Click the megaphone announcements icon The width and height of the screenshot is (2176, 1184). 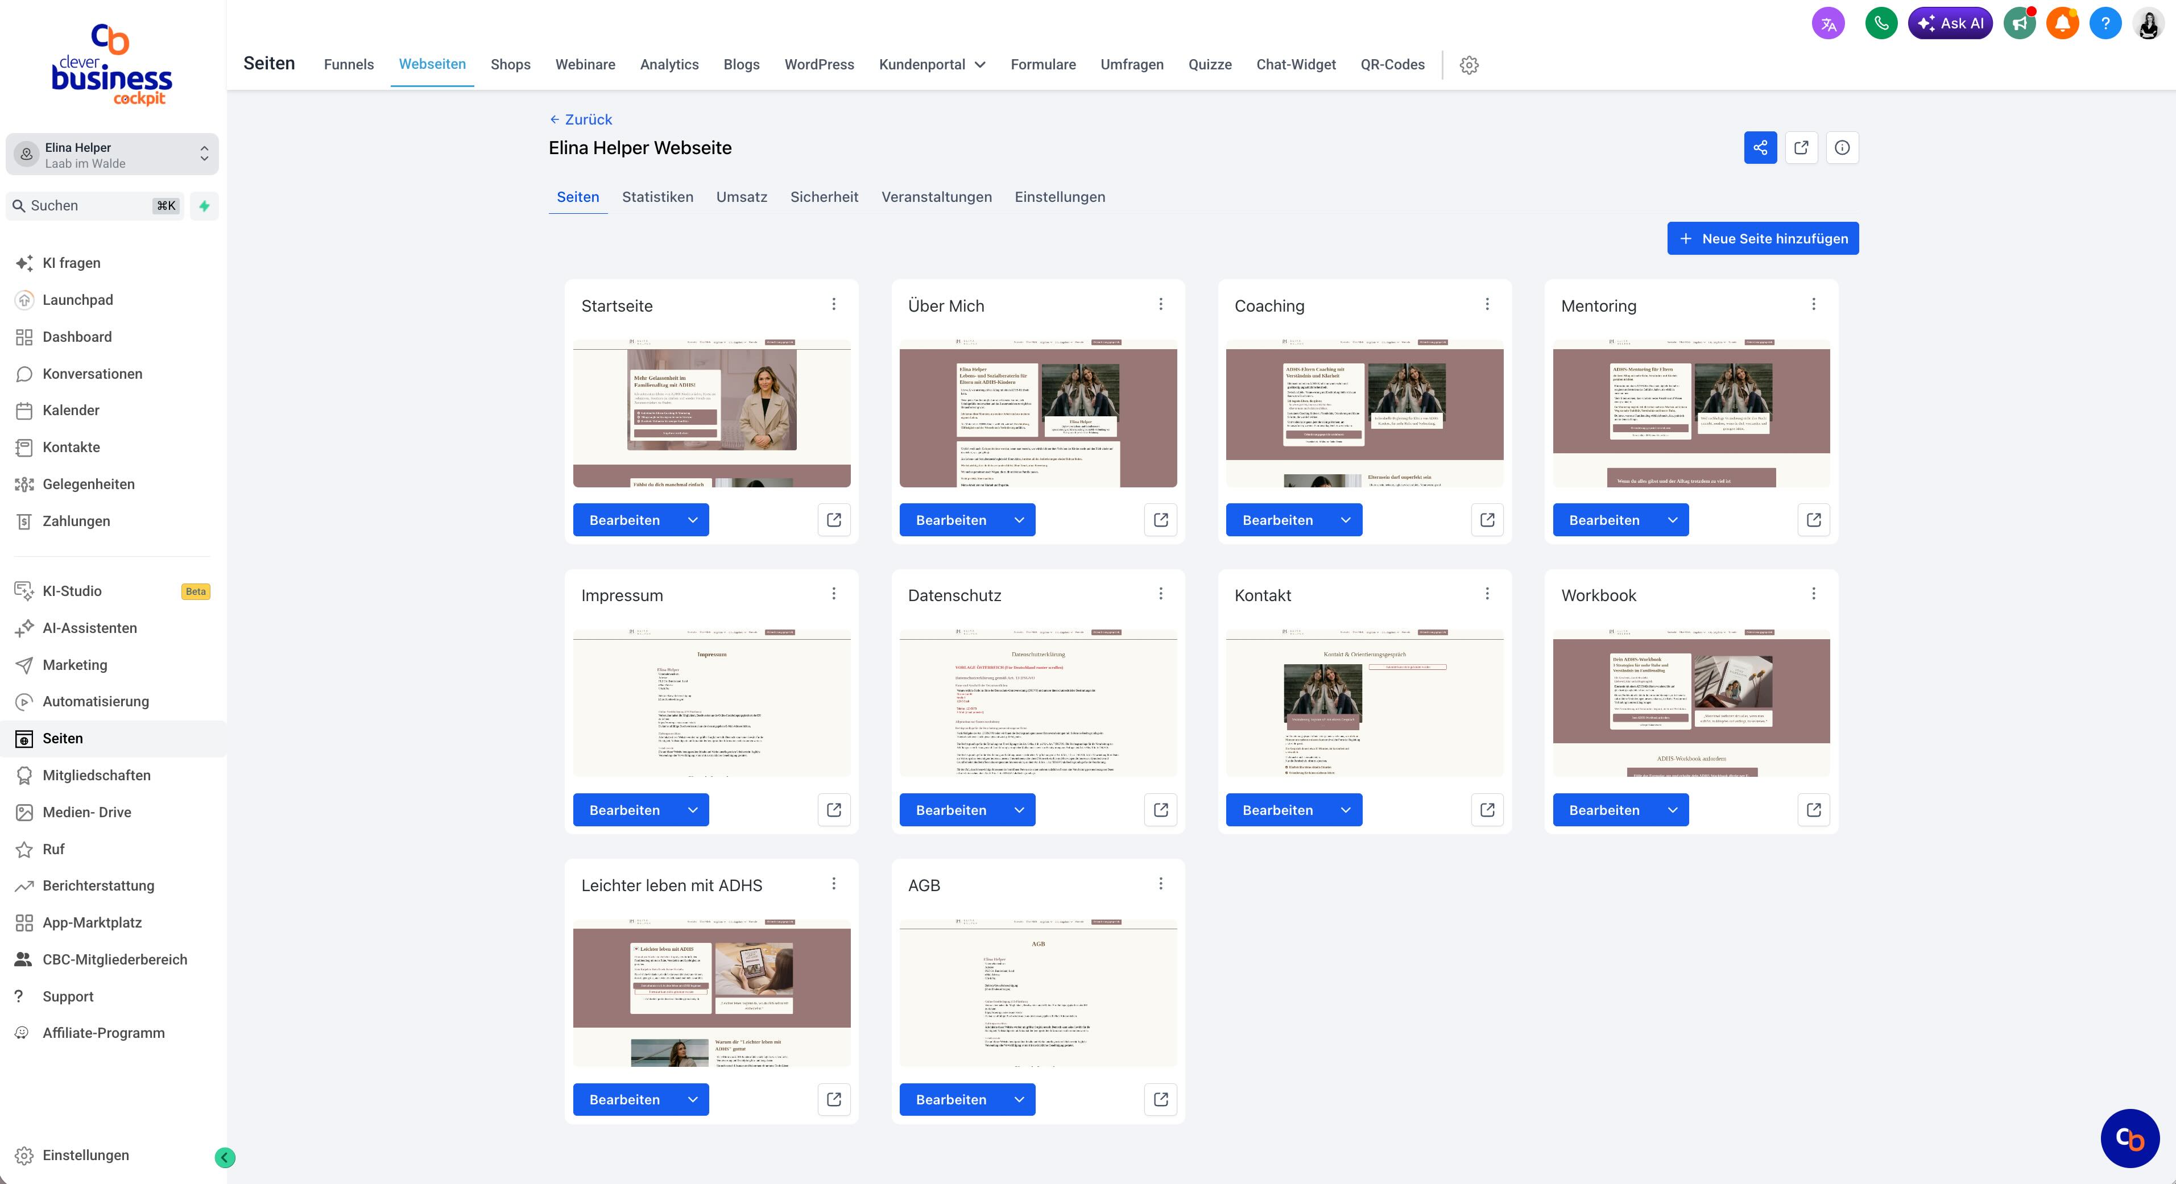click(x=2020, y=24)
